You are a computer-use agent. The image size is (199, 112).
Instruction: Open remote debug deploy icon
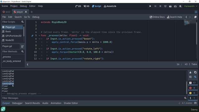pyautogui.click(x=165, y=6)
